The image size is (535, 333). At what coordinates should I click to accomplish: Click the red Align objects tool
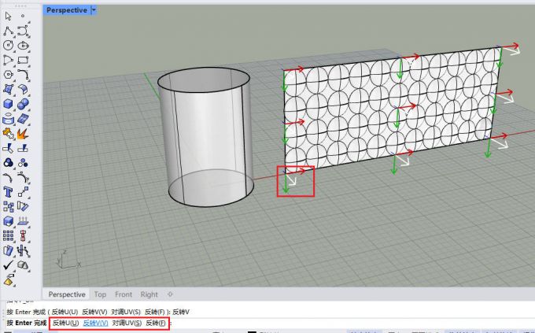[23, 235]
